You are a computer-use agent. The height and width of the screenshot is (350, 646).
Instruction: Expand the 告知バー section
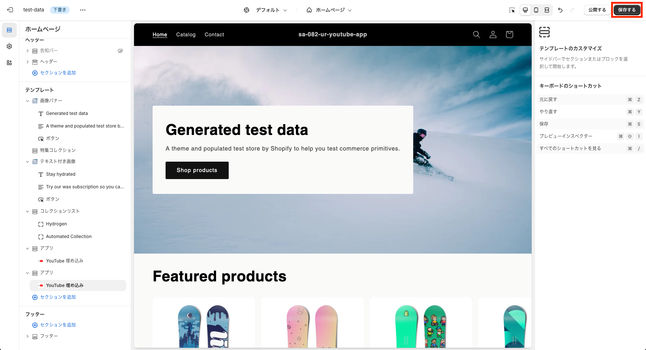(27, 51)
